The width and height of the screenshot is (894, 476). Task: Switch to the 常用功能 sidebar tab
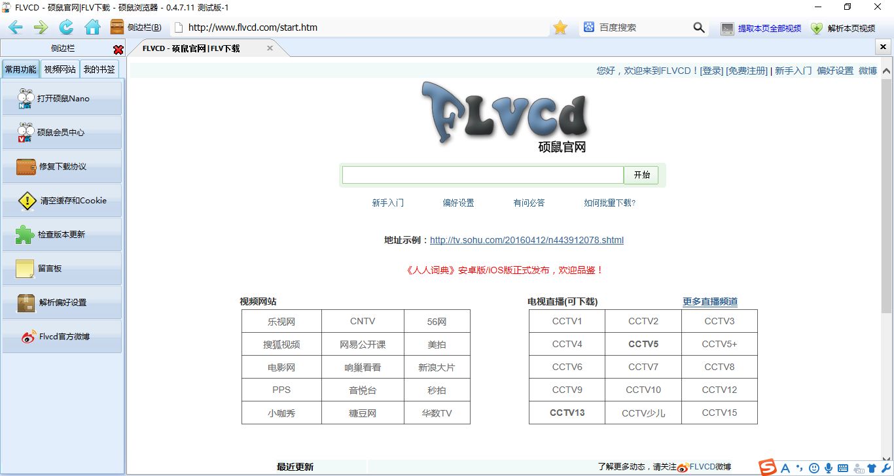pyautogui.click(x=21, y=69)
